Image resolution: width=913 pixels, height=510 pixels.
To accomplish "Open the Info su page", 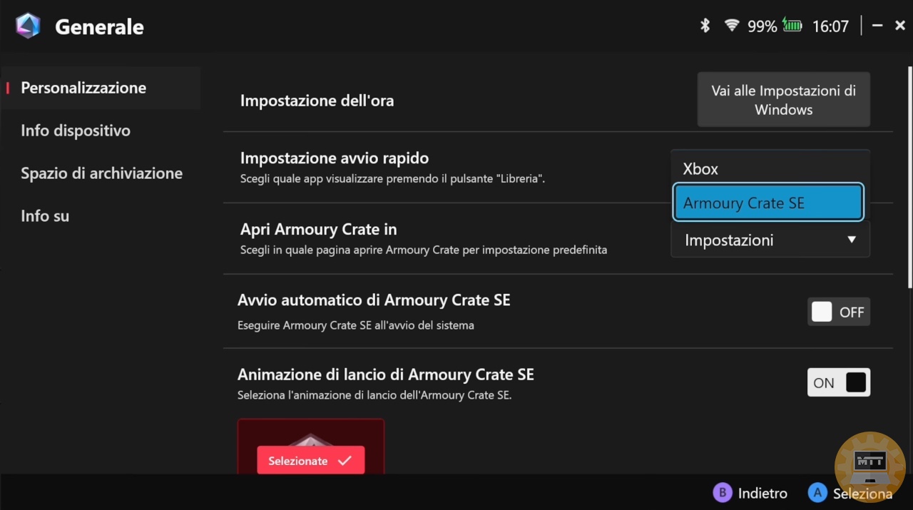I will click(45, 216).
